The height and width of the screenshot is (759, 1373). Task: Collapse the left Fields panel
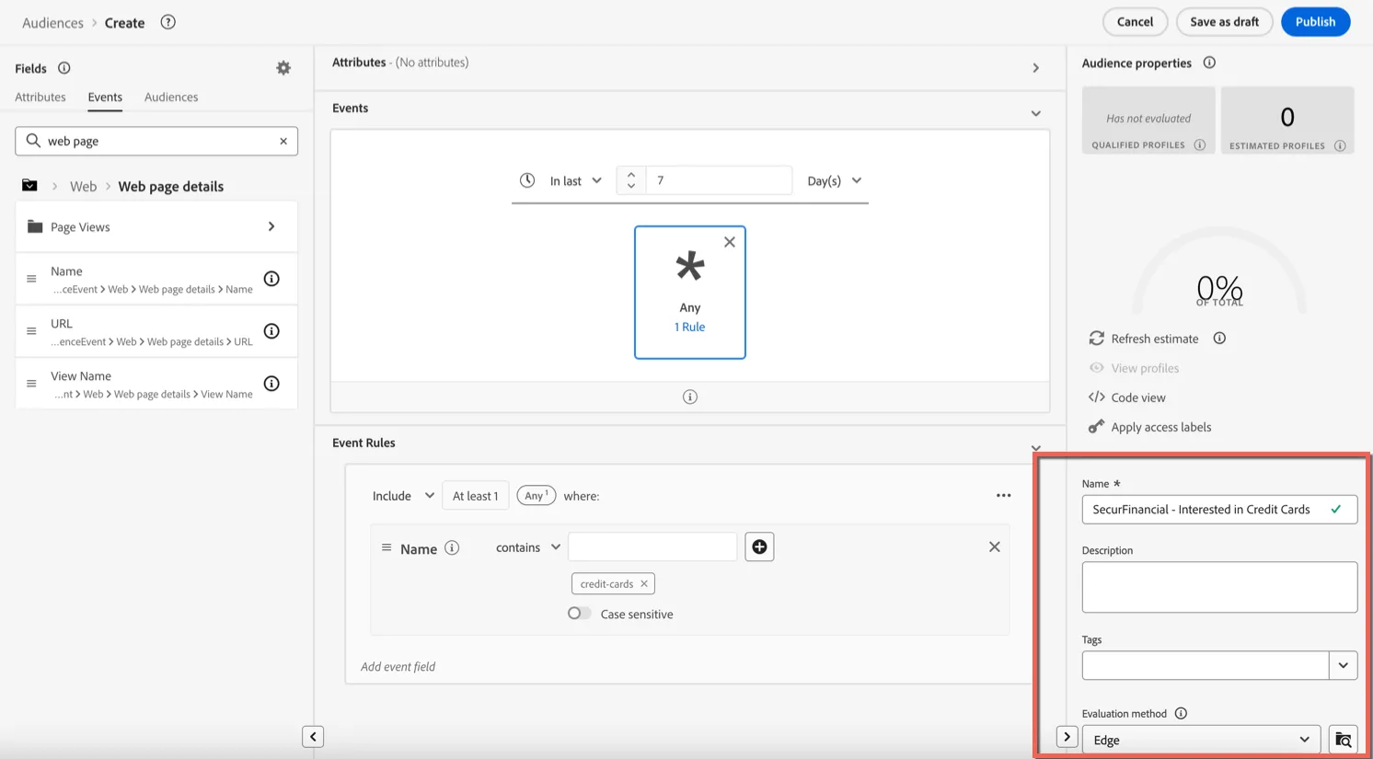(313, 737)
